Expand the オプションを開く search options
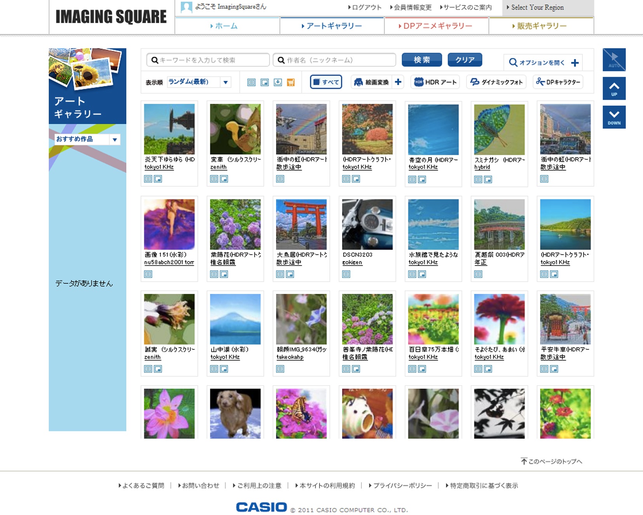The width and height of the screenshot is (643, 515). tap(543, 63)
